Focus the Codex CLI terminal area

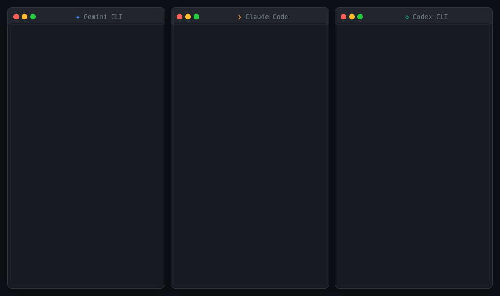(x=413, y=157)
